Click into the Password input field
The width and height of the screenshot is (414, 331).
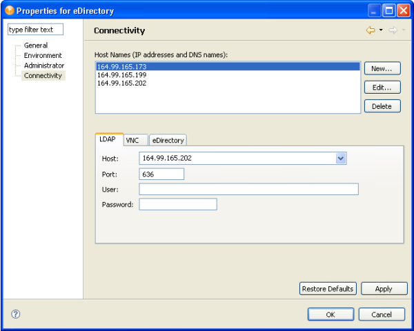tap(178, 204)
